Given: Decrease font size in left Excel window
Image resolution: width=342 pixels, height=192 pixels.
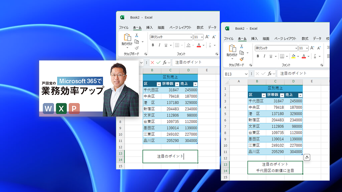Looking at the screenshot, I should [214, 37].
